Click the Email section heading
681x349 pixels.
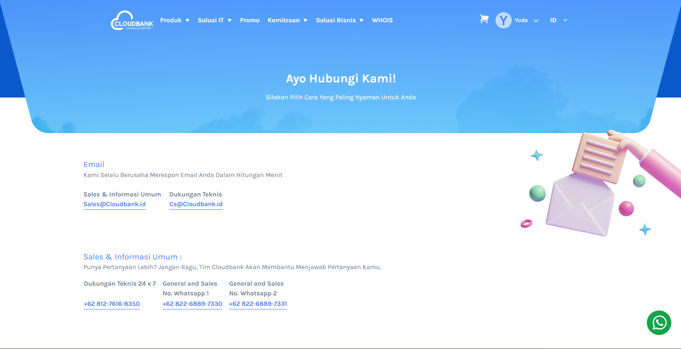tap(94, 164)
